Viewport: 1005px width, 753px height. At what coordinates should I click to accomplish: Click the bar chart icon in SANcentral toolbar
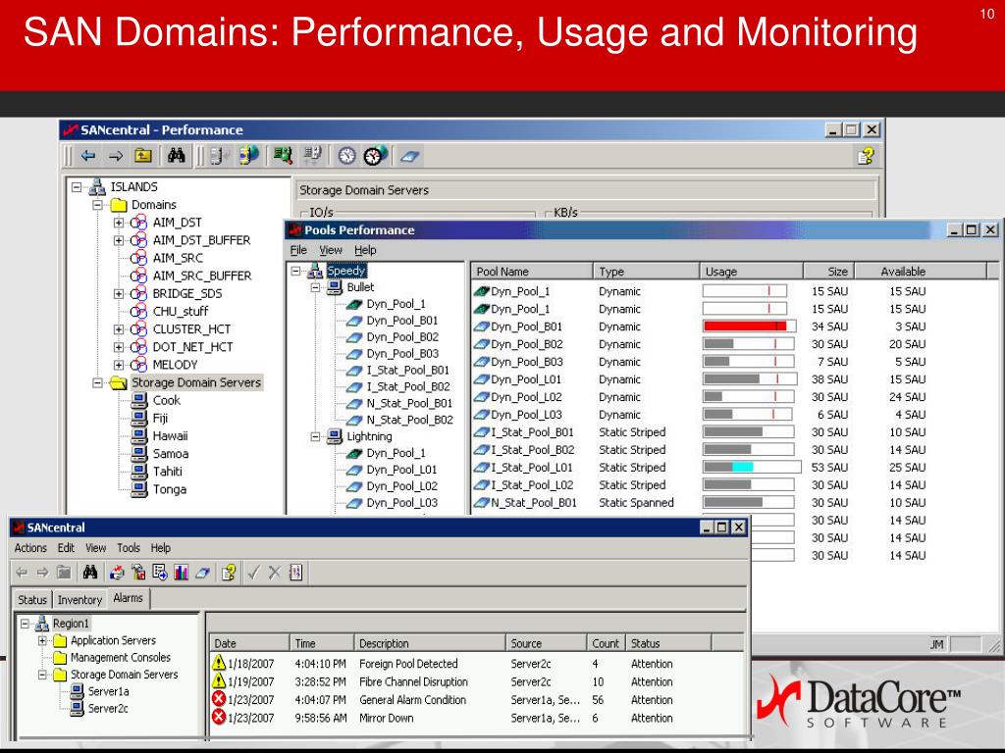[x=181, y=573]
